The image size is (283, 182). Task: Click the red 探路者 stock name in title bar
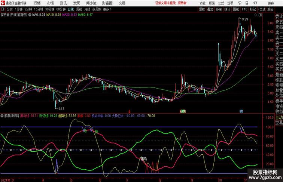(x=182, y=3)
